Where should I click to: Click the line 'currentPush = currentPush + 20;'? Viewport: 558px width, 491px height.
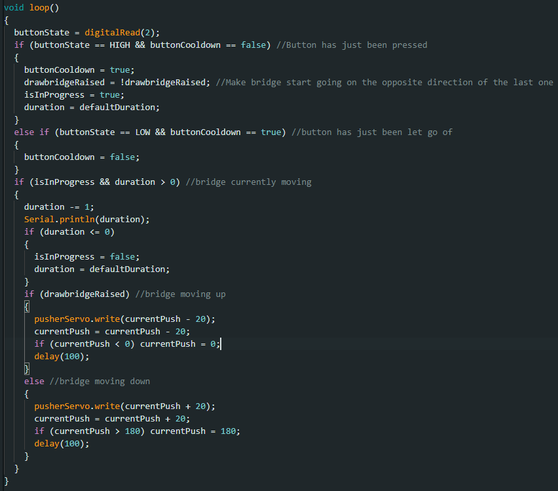[x=112, y=419]
